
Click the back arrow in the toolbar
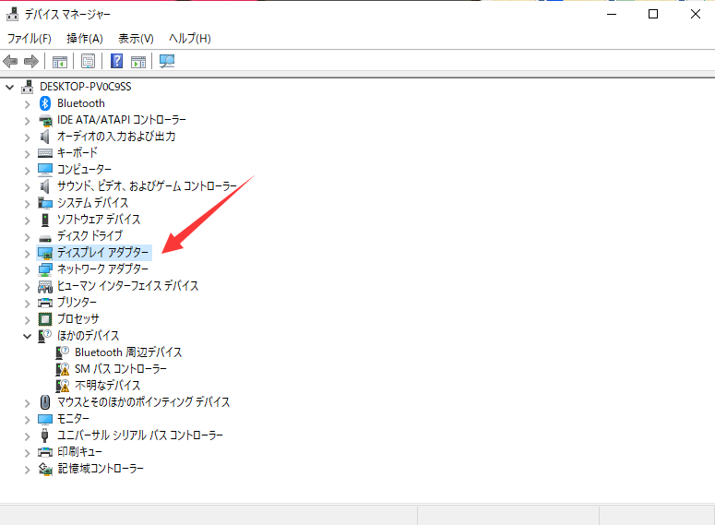[x=11, y=61]
